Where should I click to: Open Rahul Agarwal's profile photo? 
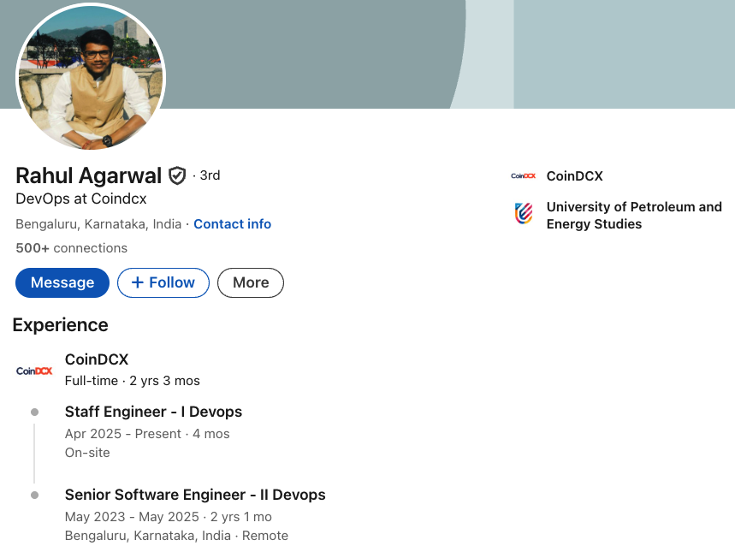91,79
